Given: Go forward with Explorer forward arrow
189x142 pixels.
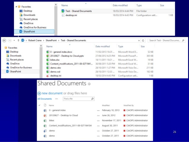Looking at the screenshot, I should [9, 40].
